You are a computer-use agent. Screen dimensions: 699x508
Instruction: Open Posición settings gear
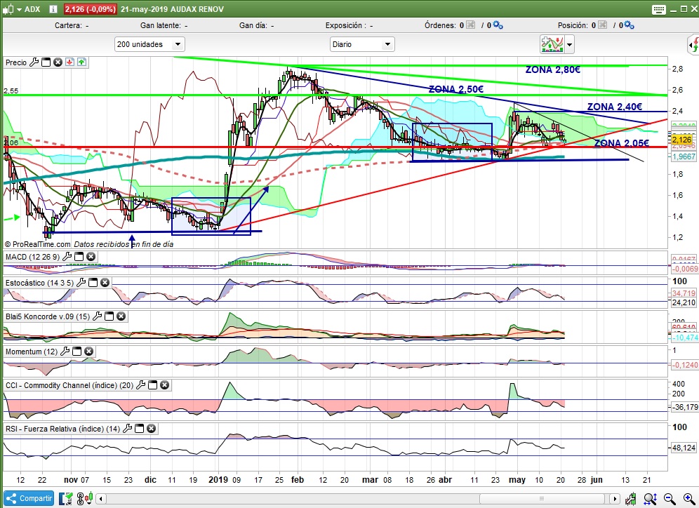[x=630, y=25]
